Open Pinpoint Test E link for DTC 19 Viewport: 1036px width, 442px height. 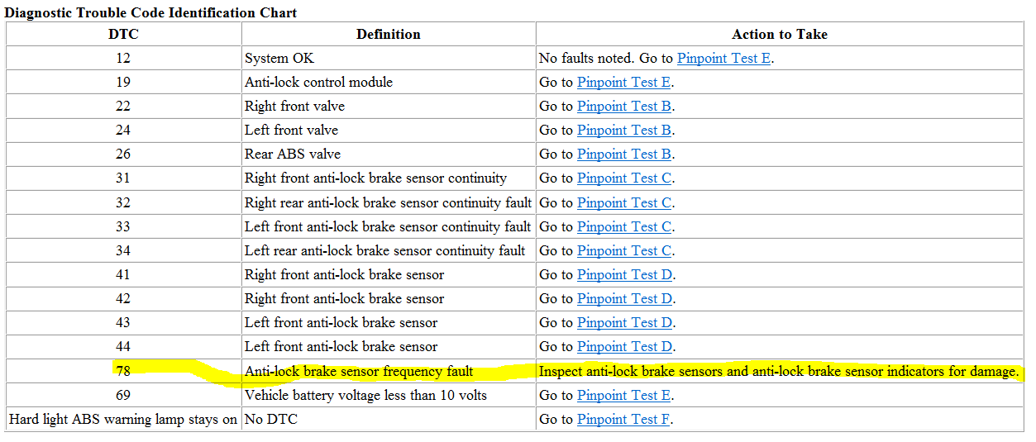[623, 82]
